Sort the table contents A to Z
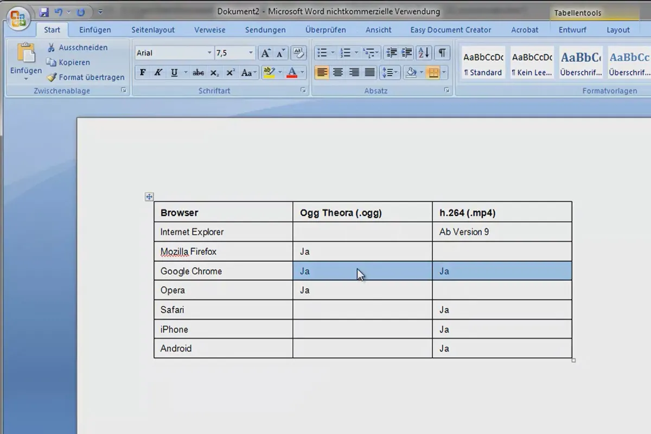 [x=424, y=53]
